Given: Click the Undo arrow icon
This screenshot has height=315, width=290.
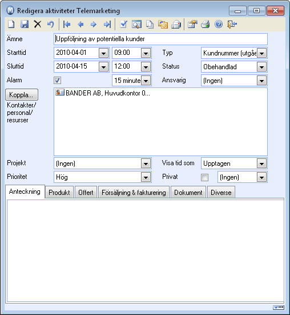Looking at the screenshot, I should coord(51,25).
